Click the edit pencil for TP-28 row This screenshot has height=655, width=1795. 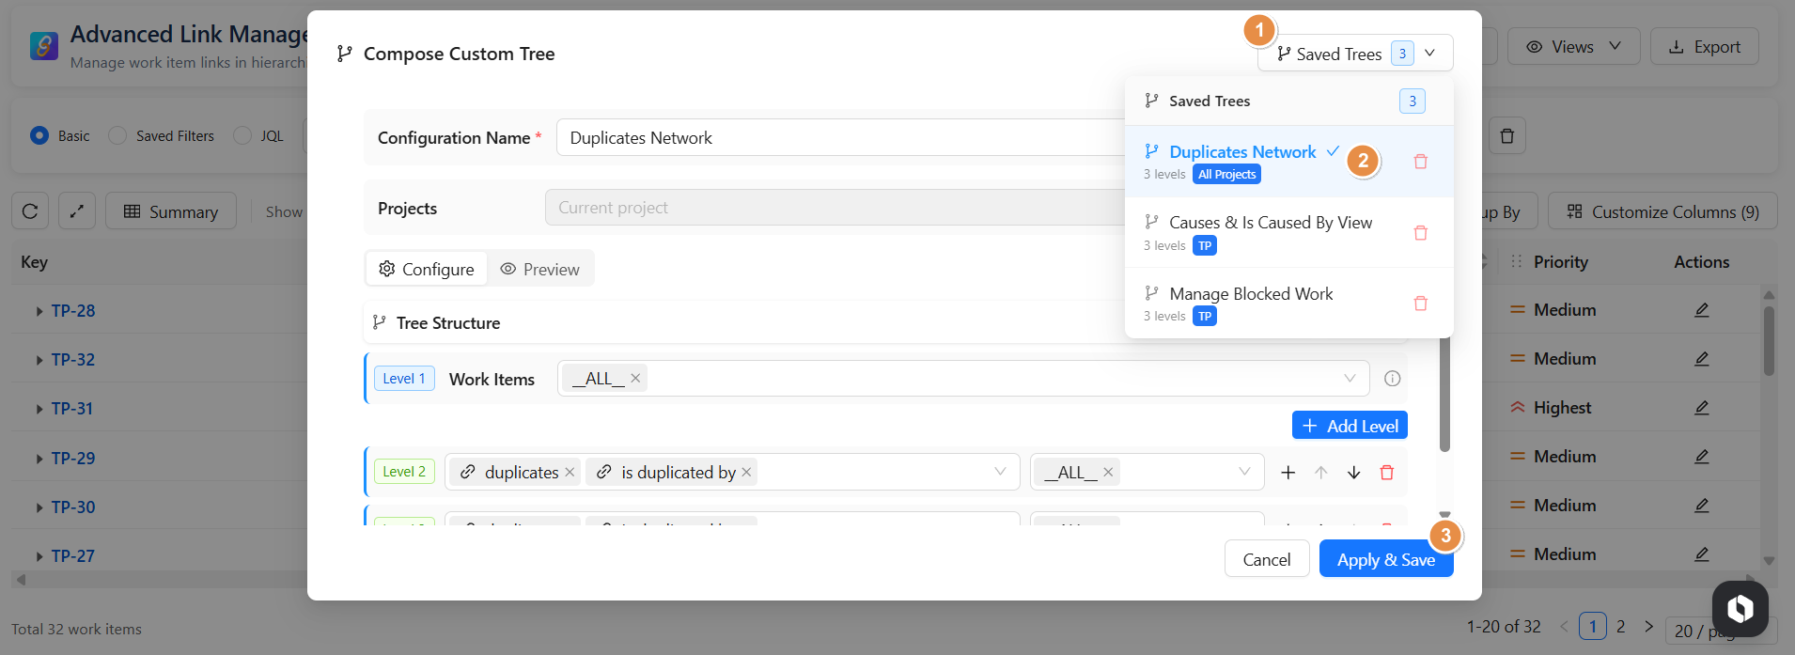click(x=1701, y=310)
